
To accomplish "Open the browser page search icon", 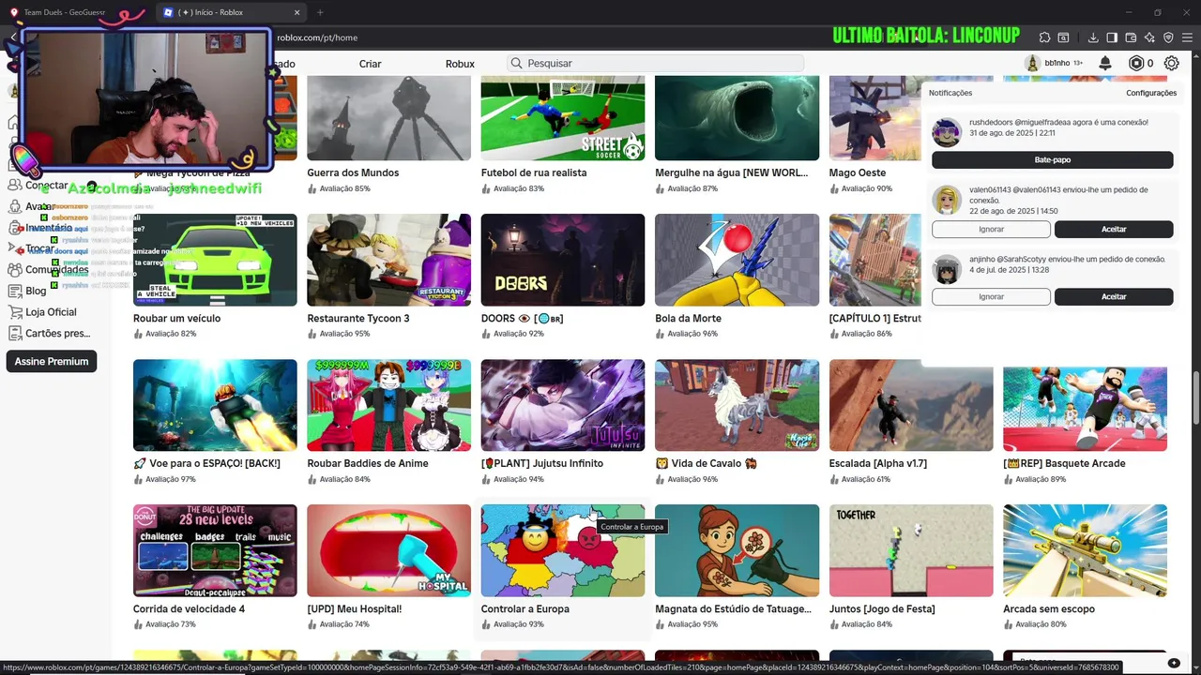I will click(1063, 37).
